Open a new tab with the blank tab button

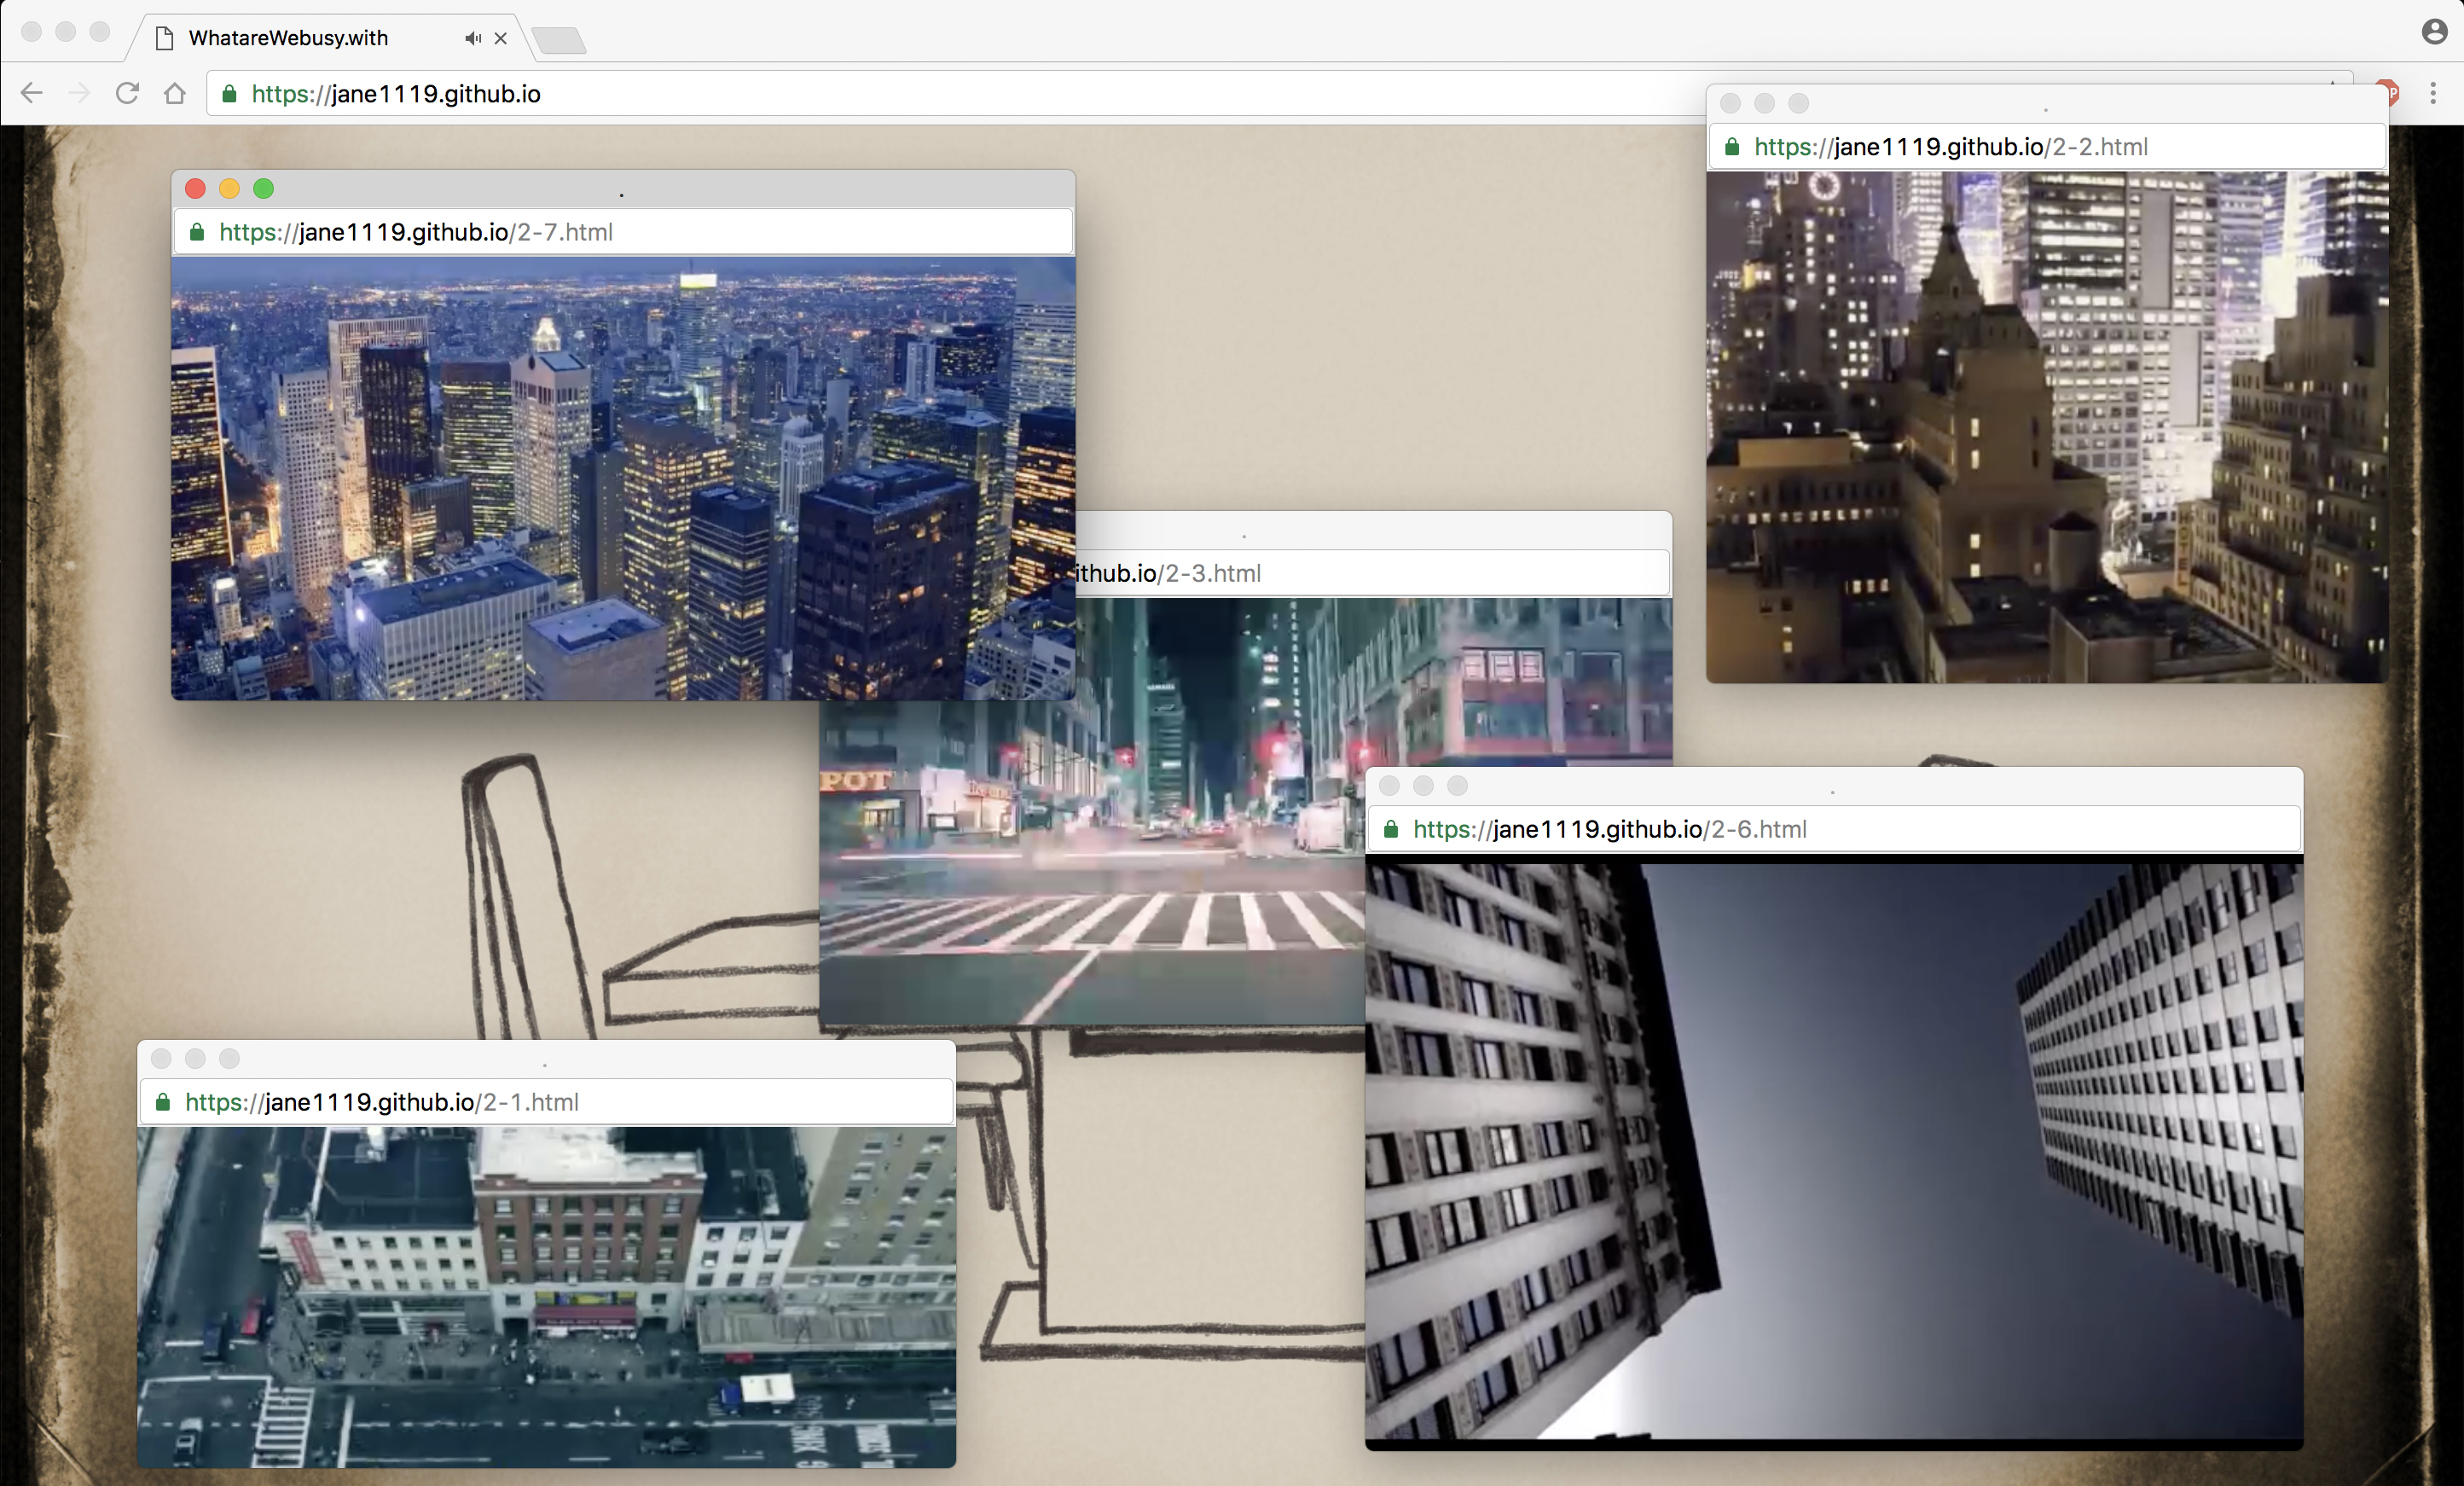coord(559,40)
